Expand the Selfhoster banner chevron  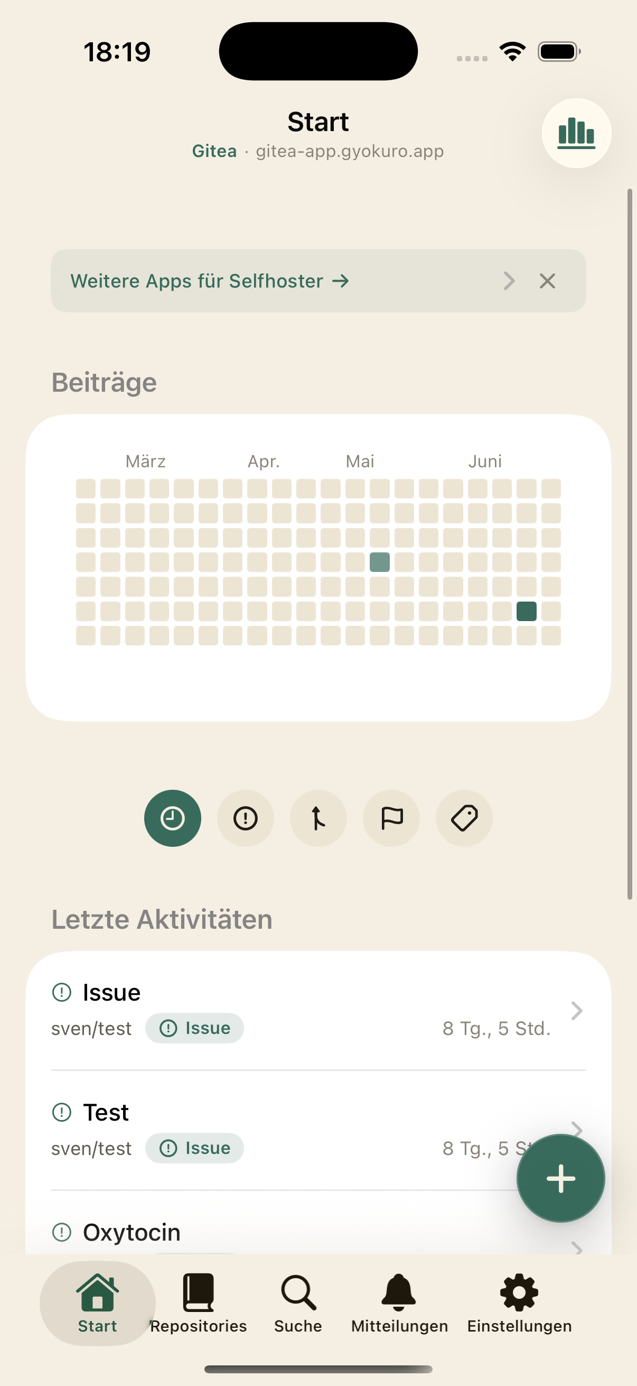pos(509,281)
